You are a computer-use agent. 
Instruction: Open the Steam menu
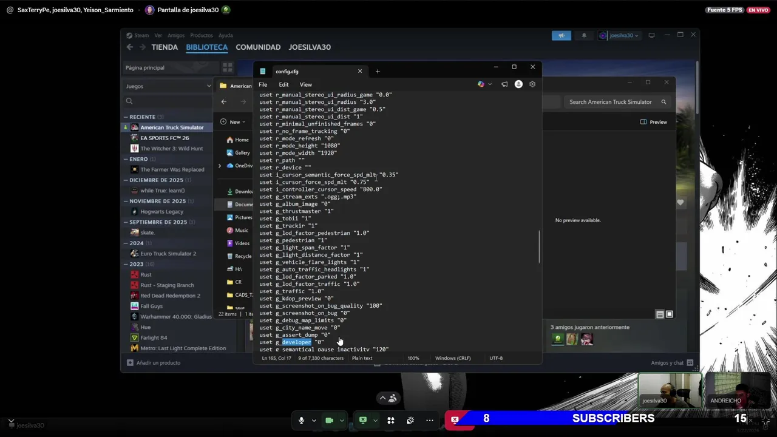[x=137, y=35]
